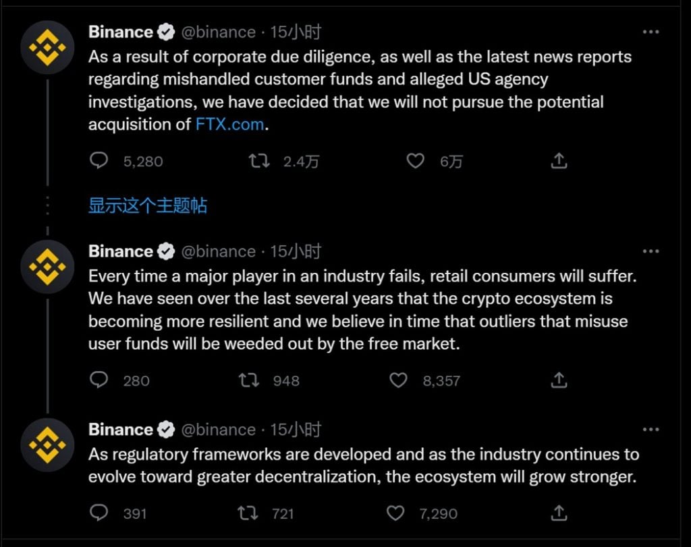Open Binance avatar on first tweet

point(48,47)
